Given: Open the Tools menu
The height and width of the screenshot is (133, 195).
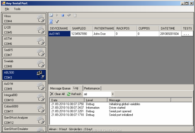Looking at the screenshot, I should pos(17,9).
